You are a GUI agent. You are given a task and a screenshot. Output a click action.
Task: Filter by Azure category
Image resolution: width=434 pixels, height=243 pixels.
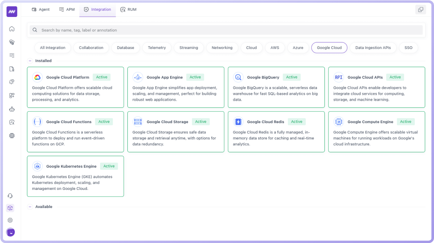pos(298,48)
